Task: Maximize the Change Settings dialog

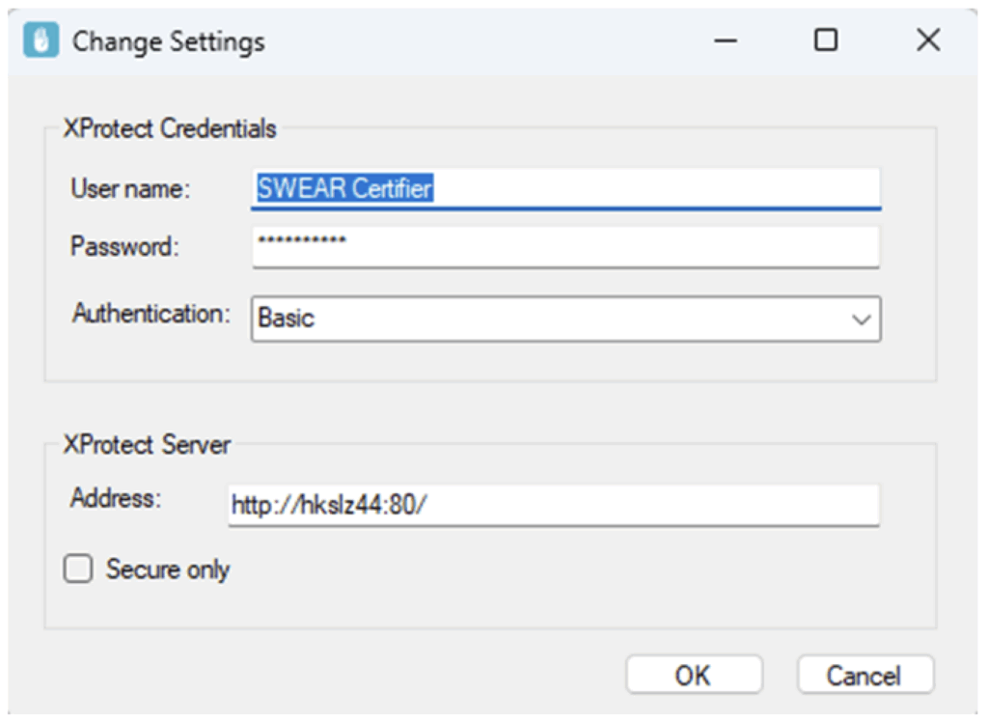Action: tap(826, 41)
